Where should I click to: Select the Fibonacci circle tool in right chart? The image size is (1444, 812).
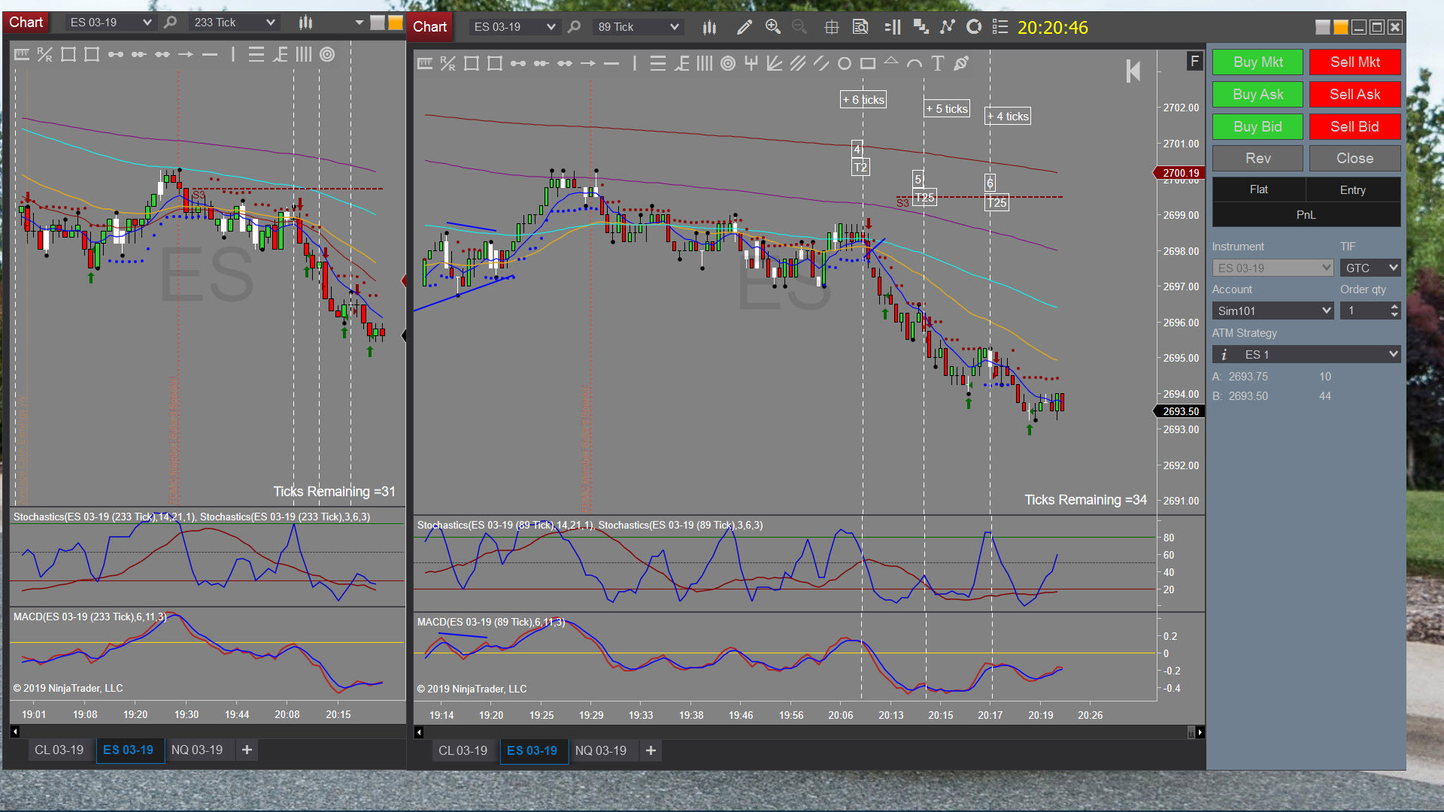click(x=728, y=64)
